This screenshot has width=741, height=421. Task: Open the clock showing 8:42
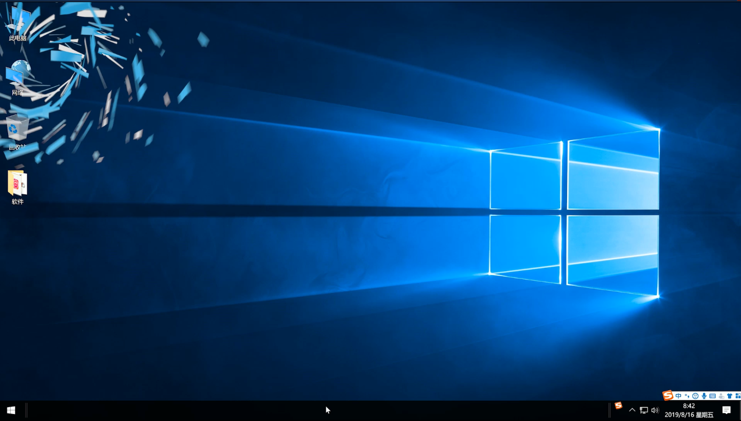click(689, 410)
